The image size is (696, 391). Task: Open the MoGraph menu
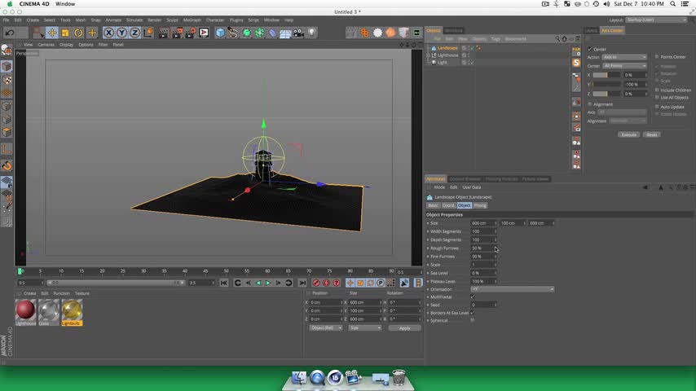191,20
